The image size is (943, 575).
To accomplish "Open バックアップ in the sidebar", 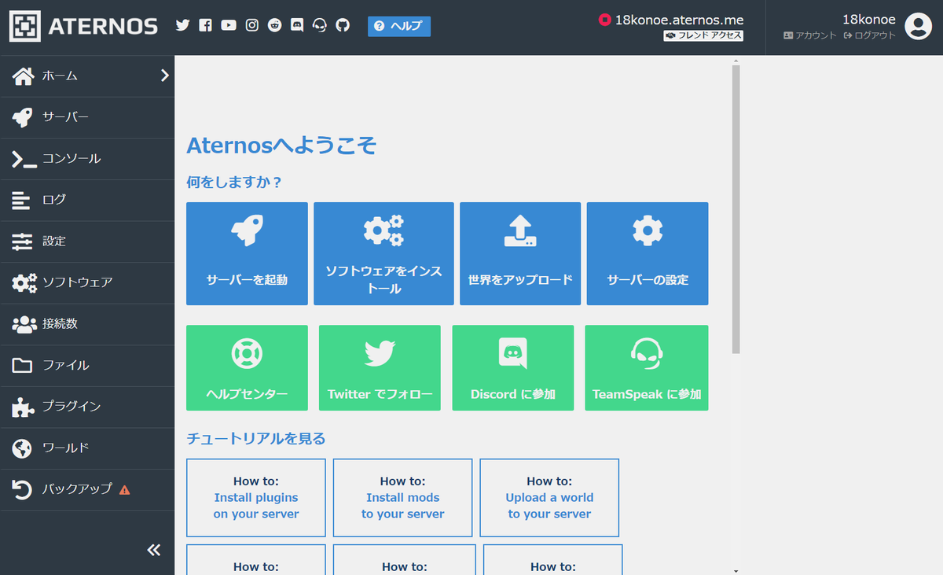I will coord(87,489).
